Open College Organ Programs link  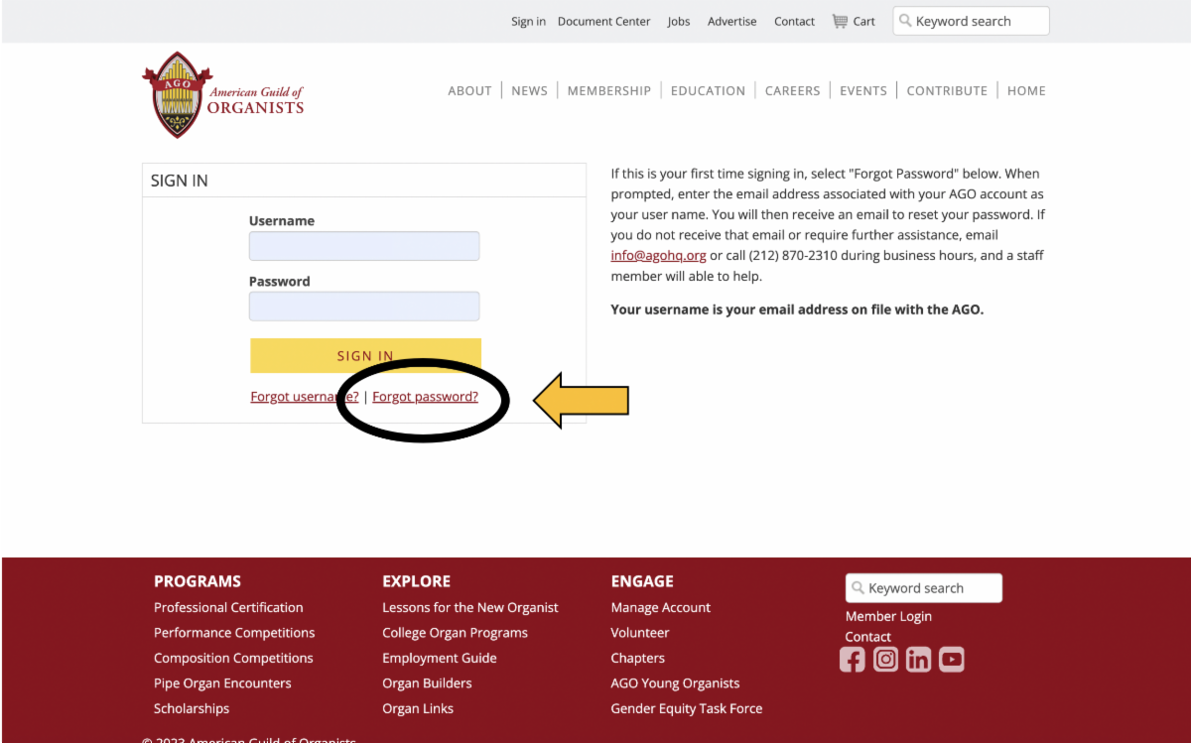455,633
